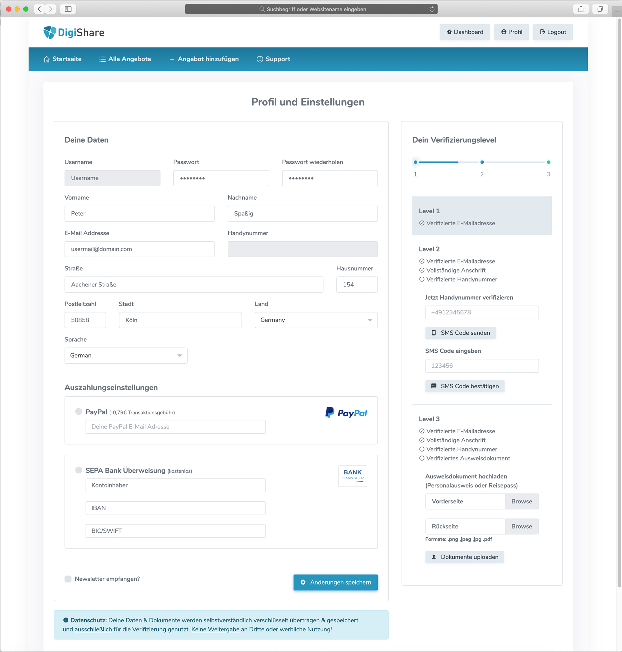Screen dimensions: 622x652
Task: Select SEPA Bank Überweisung radio button
Action: [79, 470]
